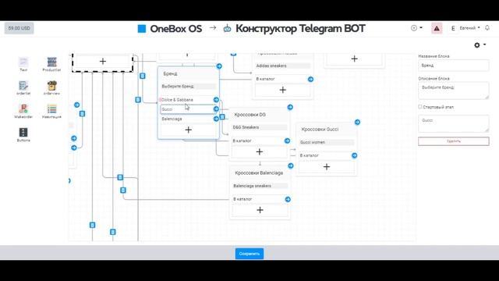Screen dimensions: 499x281
Task: Add button via plus in Кроссовки Balenciaga
Action: click(x=260, y=210)
